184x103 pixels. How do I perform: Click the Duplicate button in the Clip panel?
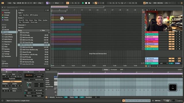12,79
